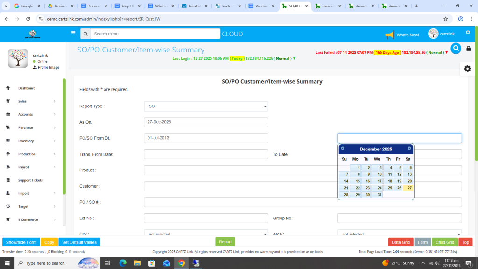Image resolution: width=478 pixels, height=269 pixels.
Task: Click the green Report button
Action: click(x=225, y=242)
